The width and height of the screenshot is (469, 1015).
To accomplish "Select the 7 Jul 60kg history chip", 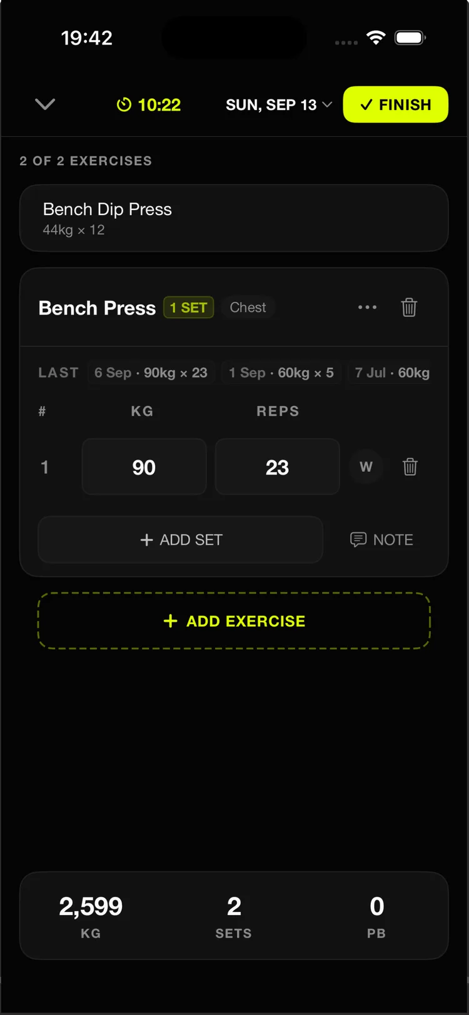I will tap(392, 373).
